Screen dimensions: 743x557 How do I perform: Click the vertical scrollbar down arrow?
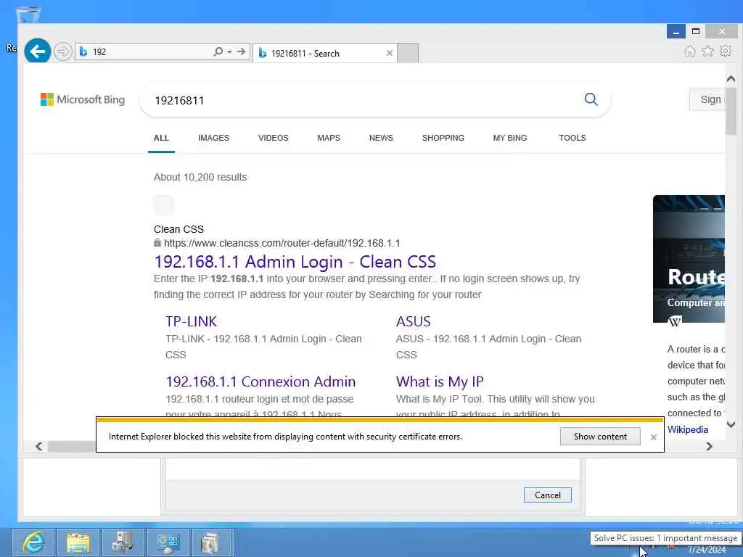tap(731, 424)
